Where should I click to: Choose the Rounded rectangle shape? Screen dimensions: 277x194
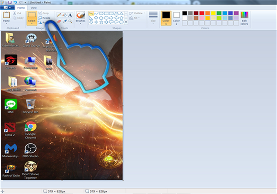click(x=111, y=14)
